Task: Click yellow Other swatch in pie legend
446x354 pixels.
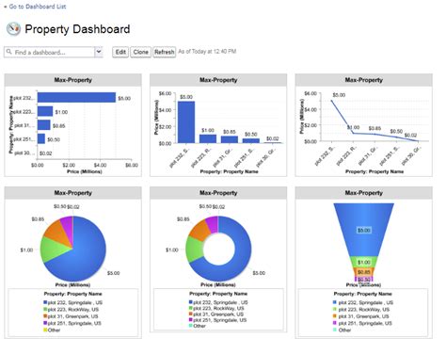Action: pos(45,330)
